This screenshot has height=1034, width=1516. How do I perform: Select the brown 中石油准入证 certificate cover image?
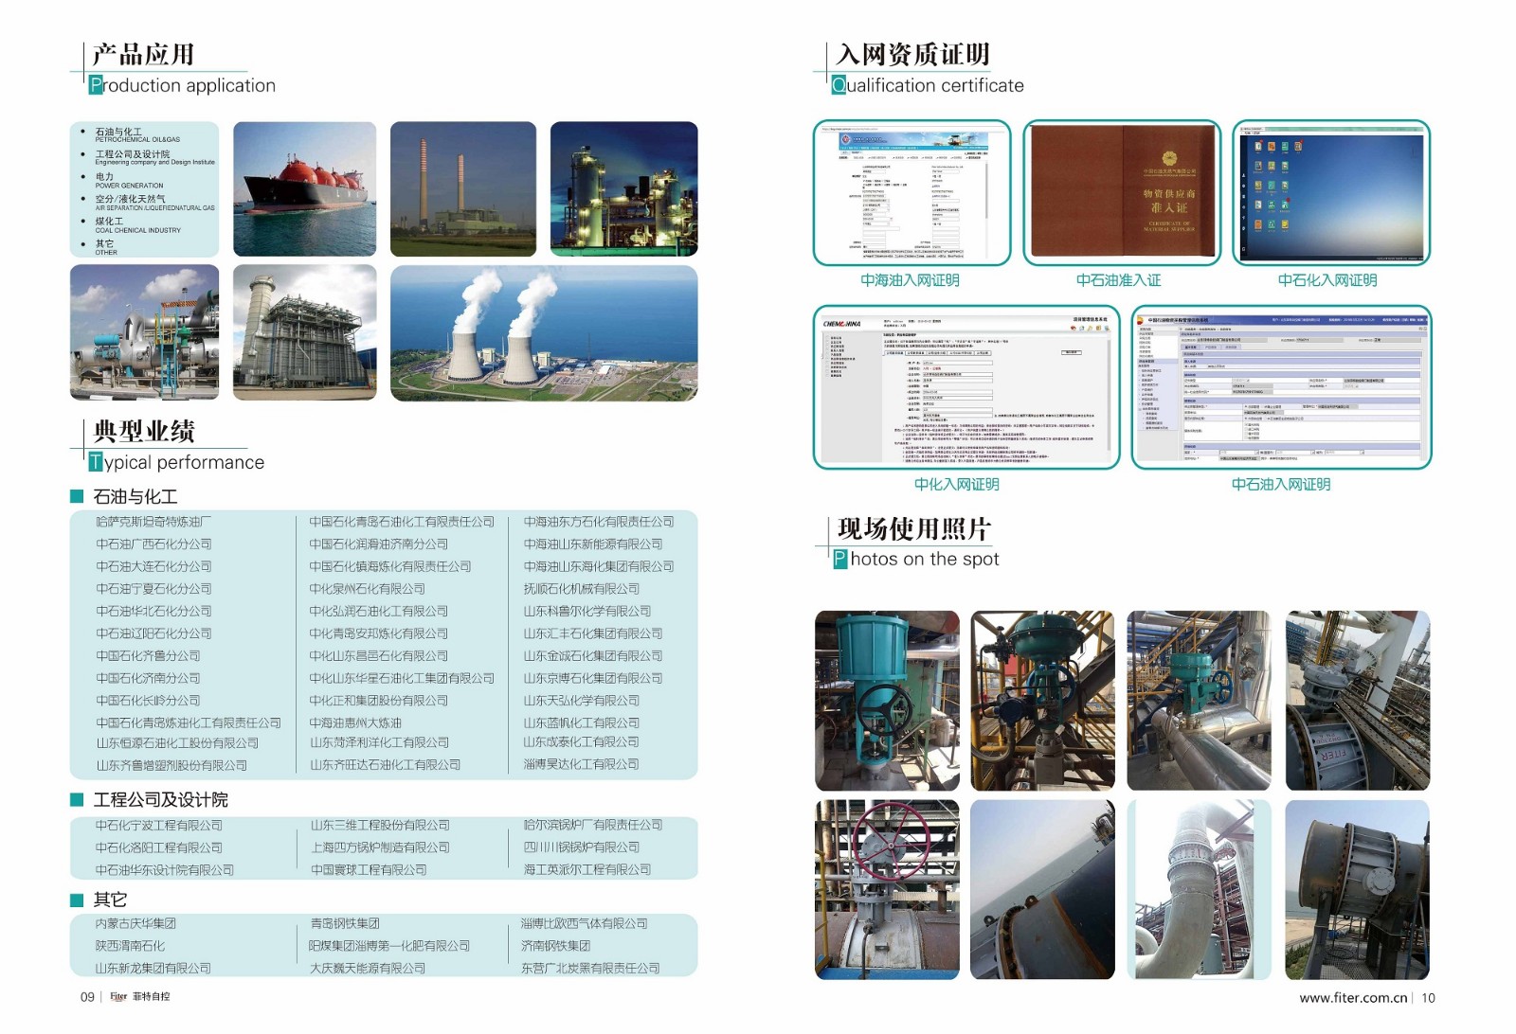pos(1122,192)
